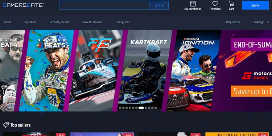
Task: Go to Currently on sale
Action: (59, 22)
